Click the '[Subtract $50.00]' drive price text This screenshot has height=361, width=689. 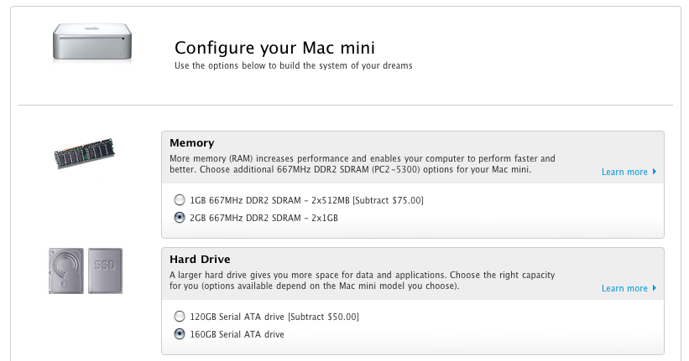[x=323, y=317]
